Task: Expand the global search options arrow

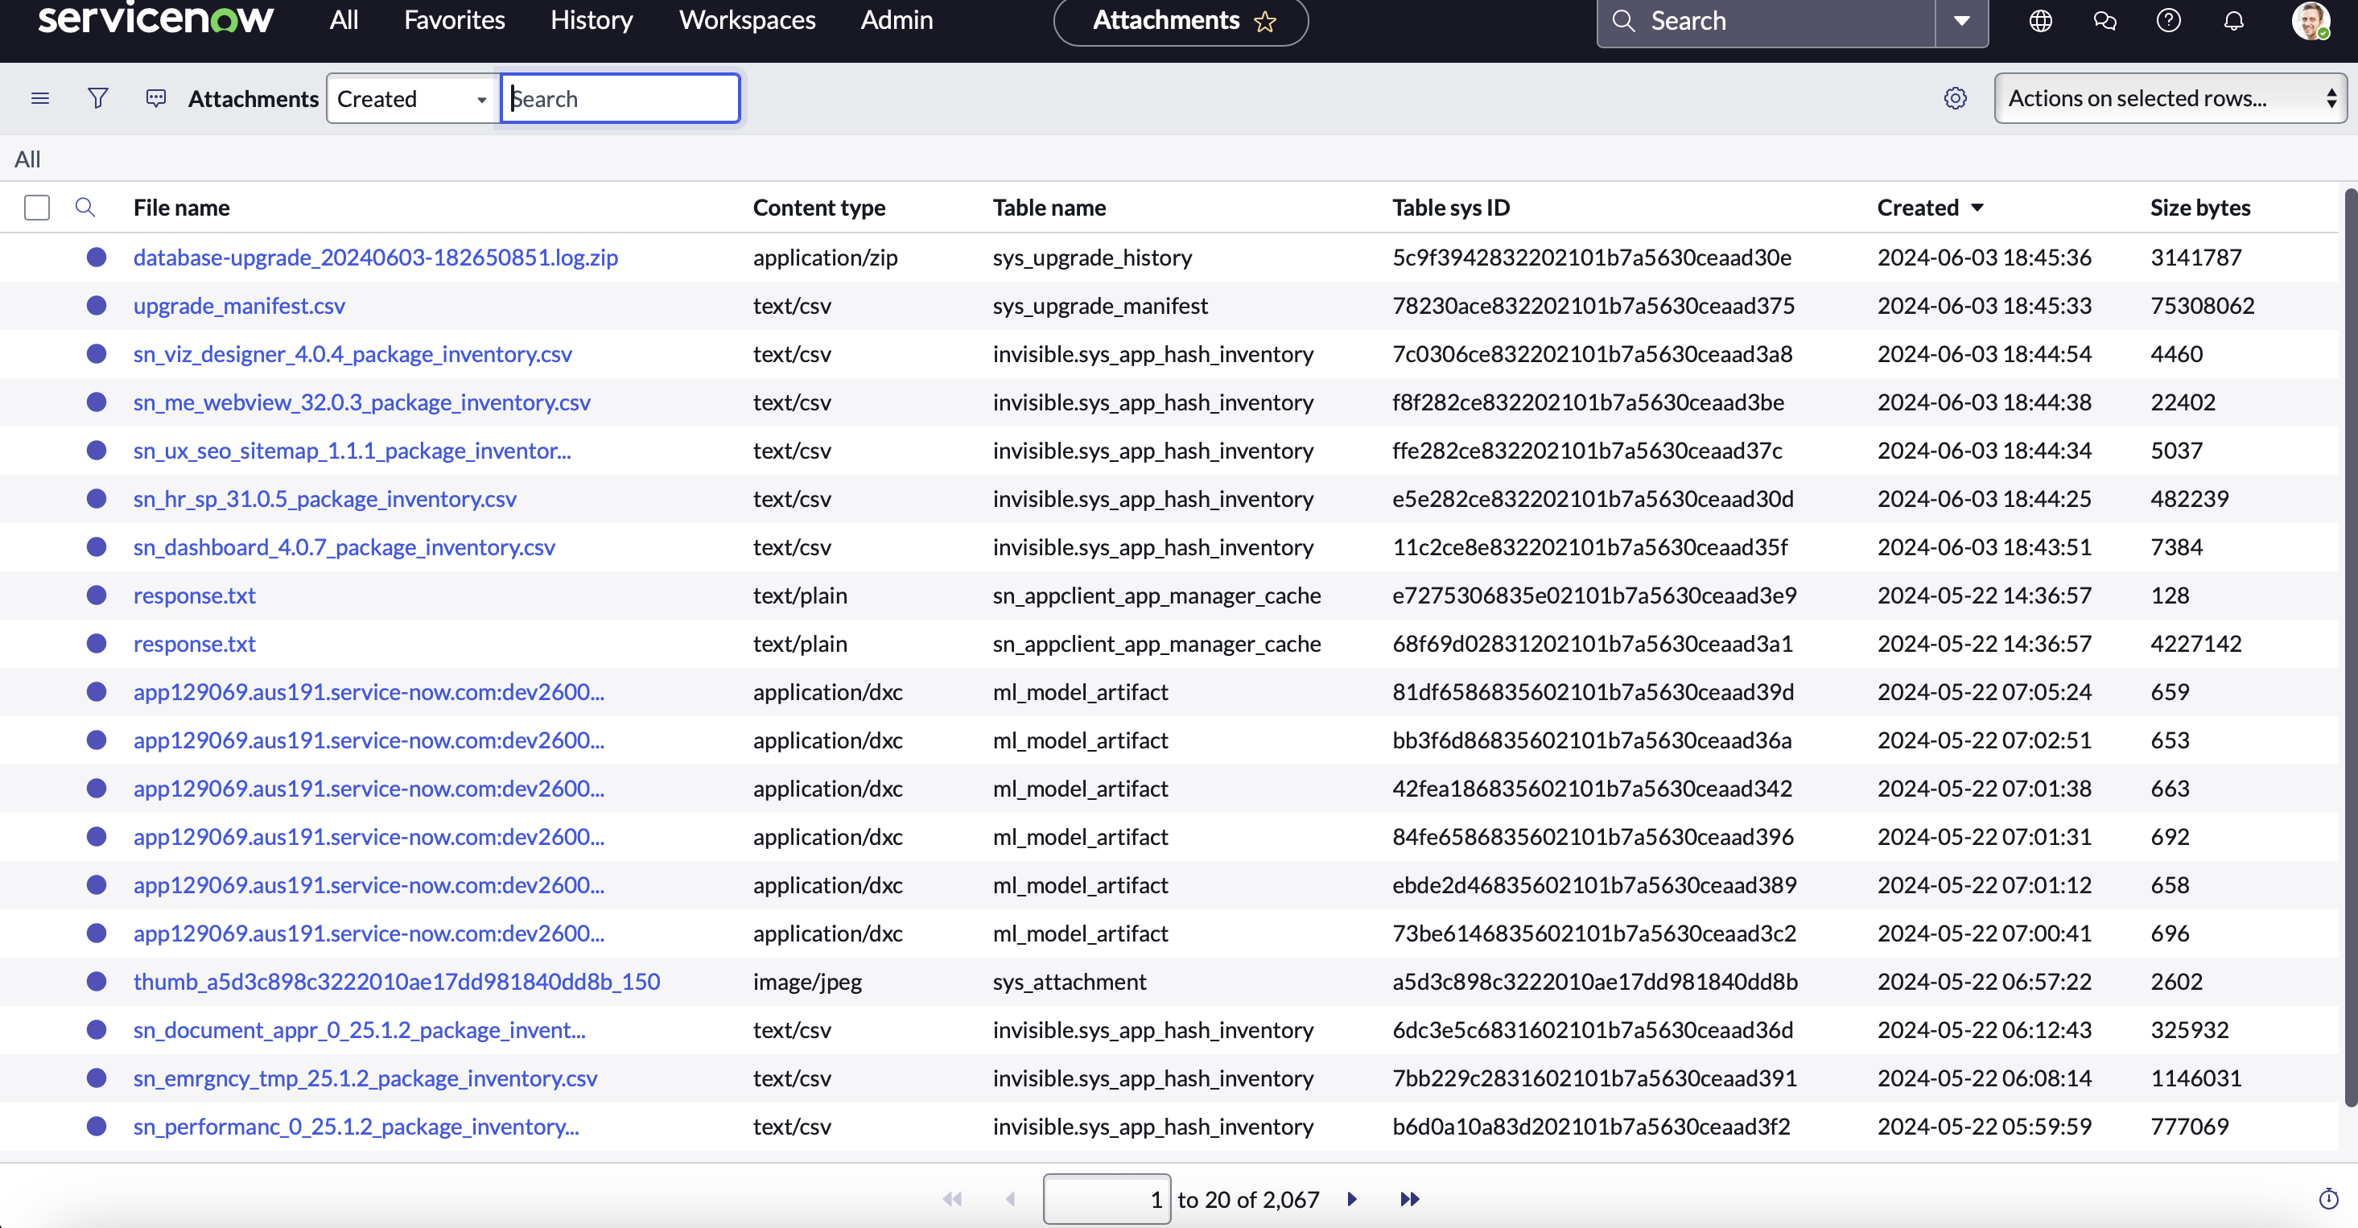Action: click(1961, 20)
